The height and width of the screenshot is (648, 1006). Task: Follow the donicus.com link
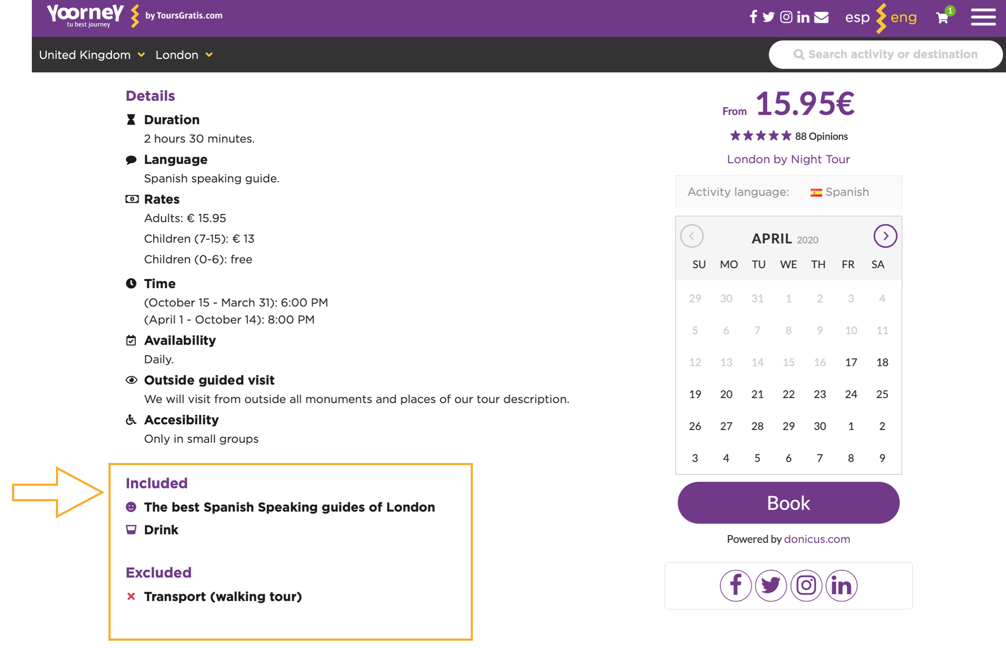coord(817,539)
